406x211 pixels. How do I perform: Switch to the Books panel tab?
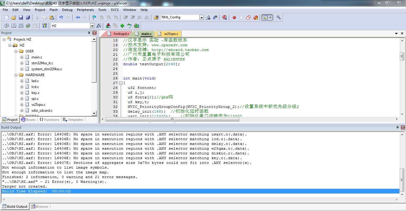[x=28, y=120]
